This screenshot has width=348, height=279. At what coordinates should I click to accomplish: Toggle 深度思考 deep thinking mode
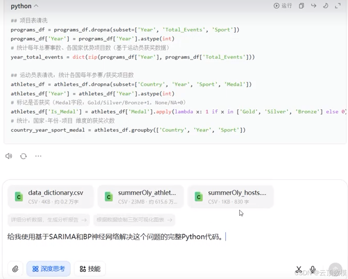click(x=49, y=269)
